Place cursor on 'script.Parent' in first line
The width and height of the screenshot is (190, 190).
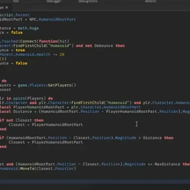tap(15, 15)
